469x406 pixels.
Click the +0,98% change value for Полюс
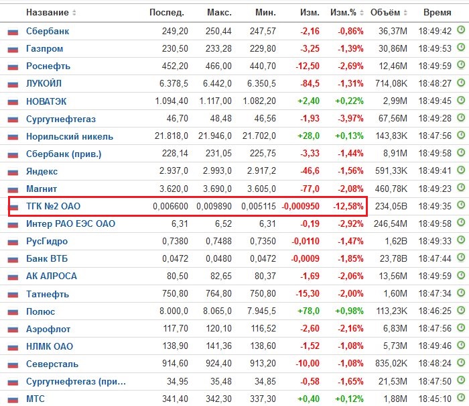click(x=349, y=311)
